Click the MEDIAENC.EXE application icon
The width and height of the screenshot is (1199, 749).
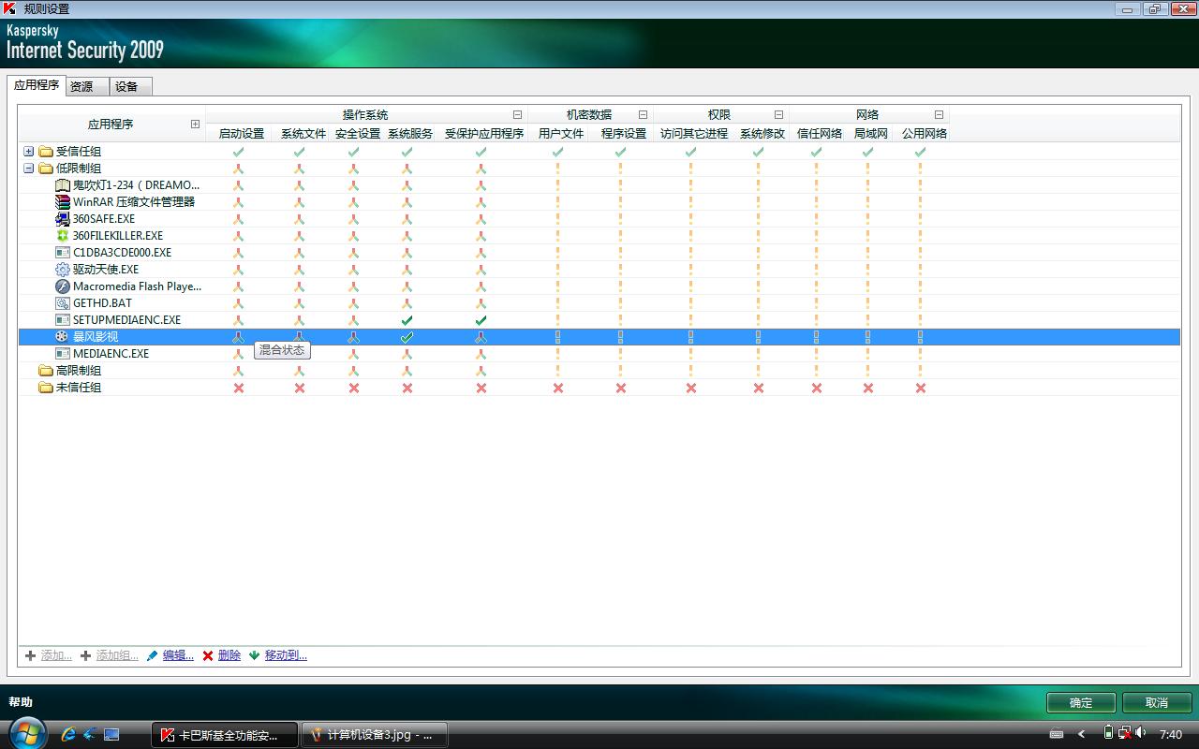tap(63, 354)
